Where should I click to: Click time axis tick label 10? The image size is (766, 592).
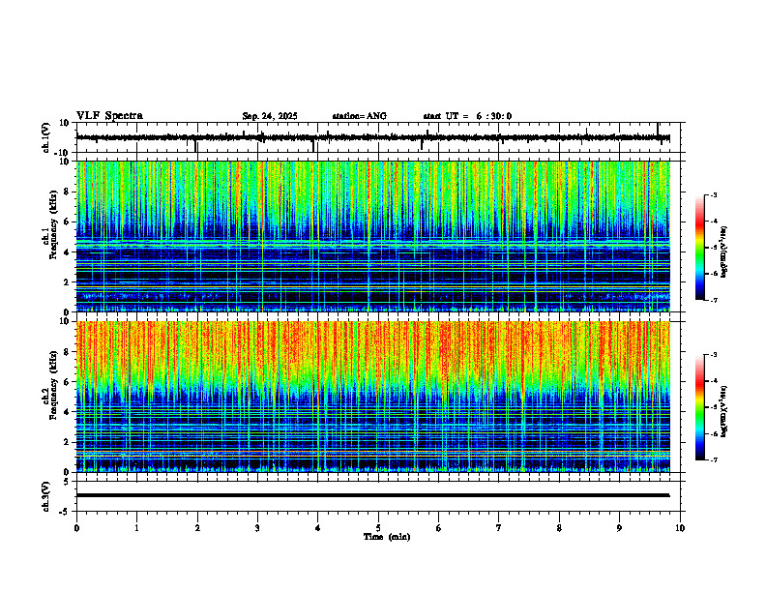click(x=680, y=528)
